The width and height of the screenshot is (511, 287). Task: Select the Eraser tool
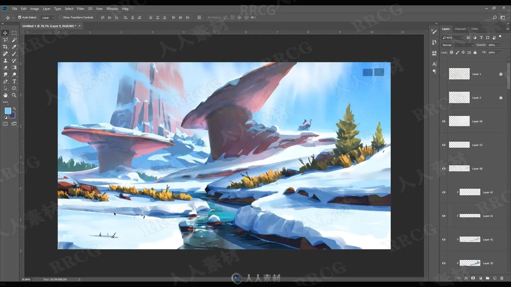(x=5, y=67)
